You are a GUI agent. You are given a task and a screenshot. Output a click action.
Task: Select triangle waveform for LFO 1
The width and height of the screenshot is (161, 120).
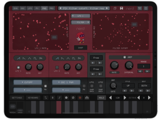point(30,58)
